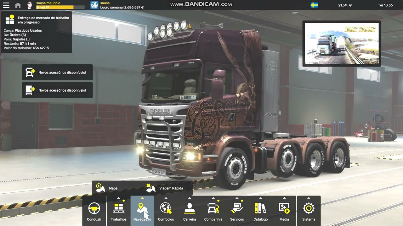Open the Catálogo menu
403x226 pixels.
[x=261, y=211]
